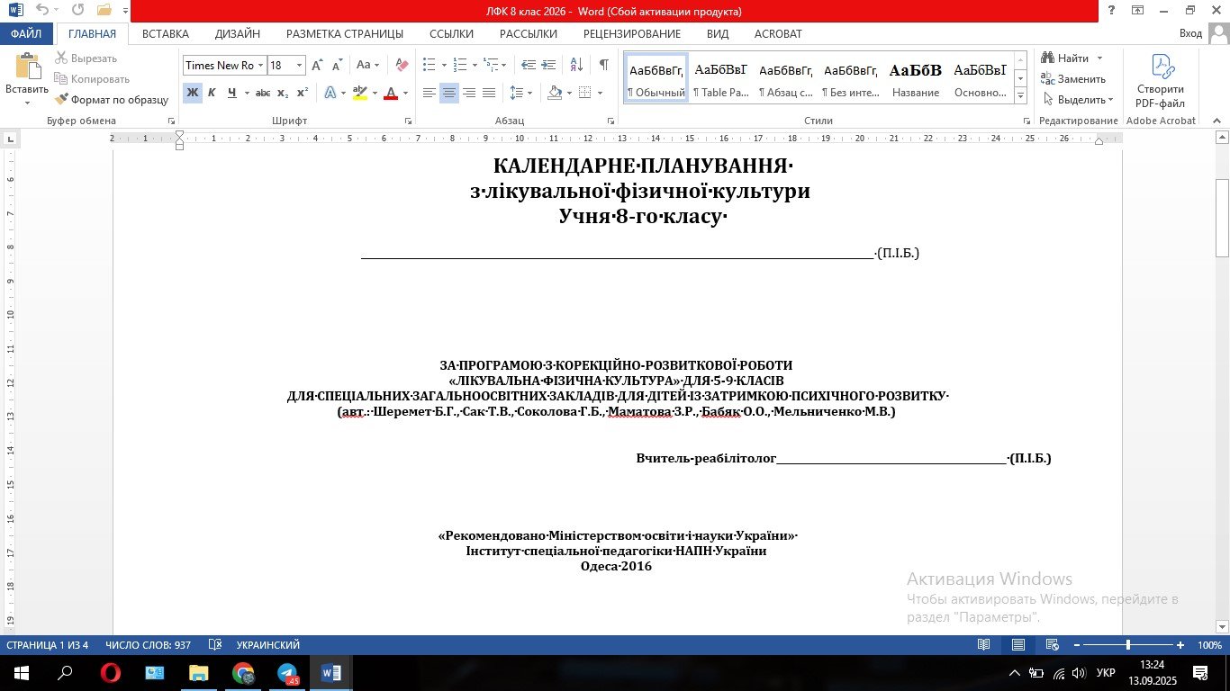
Task: Apply the Название style
Action: (916, 78)
